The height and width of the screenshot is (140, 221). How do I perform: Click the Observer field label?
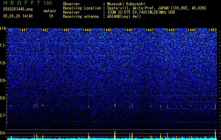(x=71, y=4)
